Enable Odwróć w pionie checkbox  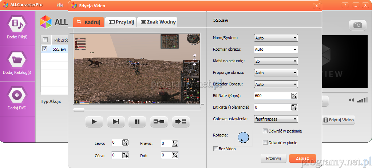click(x=265, y=143)
